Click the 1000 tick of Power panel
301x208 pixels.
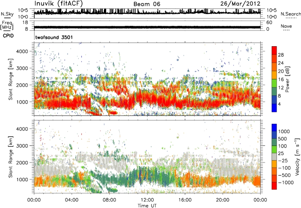pos(22,102)
